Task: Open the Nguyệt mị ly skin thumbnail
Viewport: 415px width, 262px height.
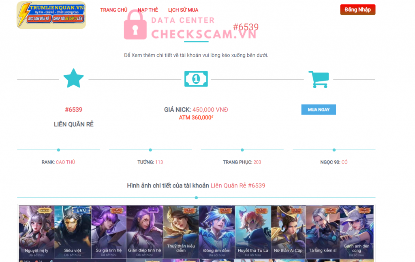Action: coord(36,232)
